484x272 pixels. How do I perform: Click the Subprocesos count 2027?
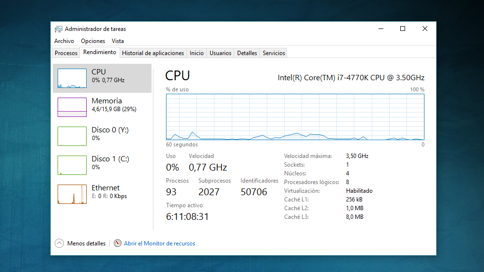(x=209, y=192)
